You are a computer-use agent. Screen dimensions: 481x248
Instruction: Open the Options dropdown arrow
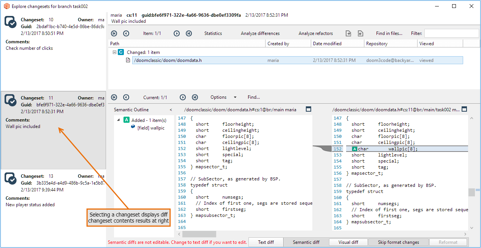[235, 97]
